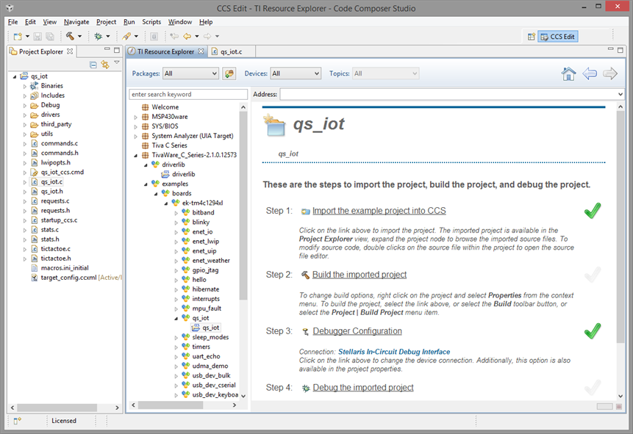Build the project with the hammer icon
This screenshot has width=633, height=434.
(x=71, y=36)
